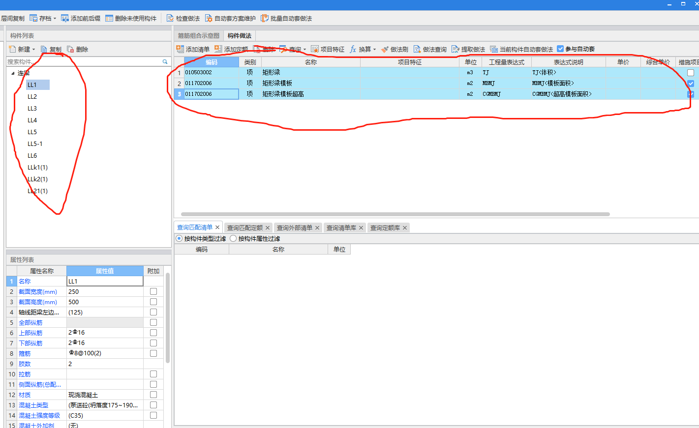Open 自动套方案维护 scheme maintenance
The width and height of the screenshot is (699, 428).
[x=230, y=18]
